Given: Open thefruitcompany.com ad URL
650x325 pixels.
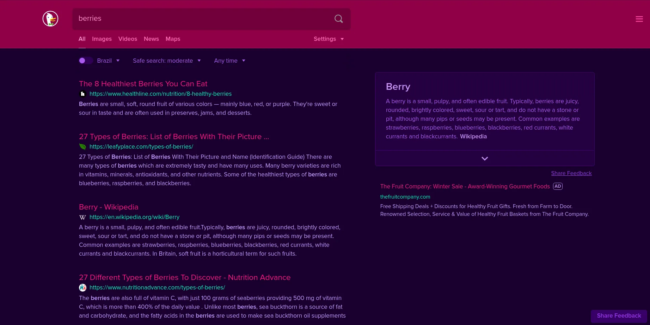Looking at the screenshot, I should [405, 197].
